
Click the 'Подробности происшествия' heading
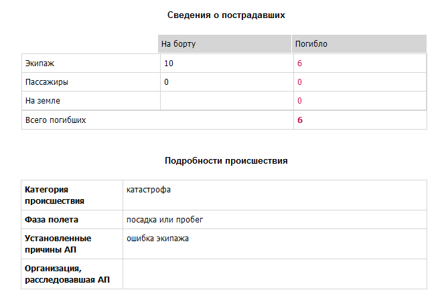(226, 160)
